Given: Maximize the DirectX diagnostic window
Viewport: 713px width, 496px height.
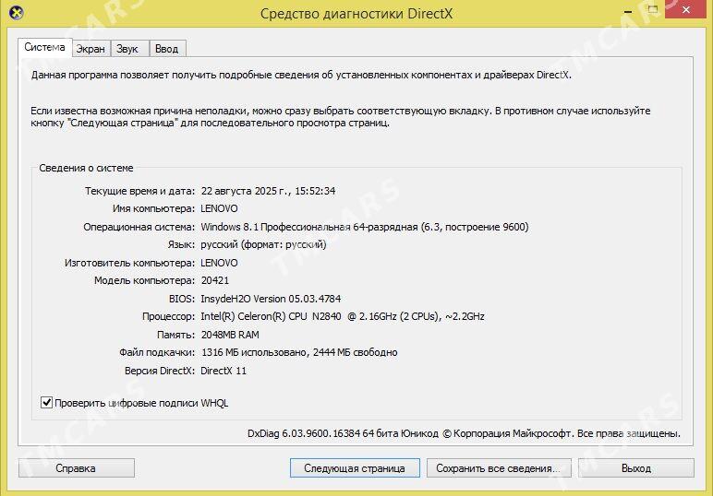Looking at the screenshot, I should [653, 10].
